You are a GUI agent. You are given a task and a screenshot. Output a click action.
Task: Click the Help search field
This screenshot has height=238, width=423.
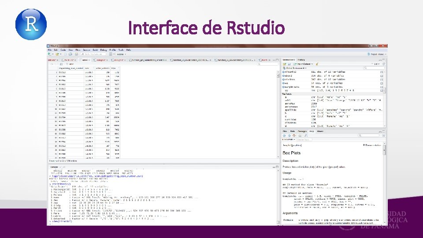pyautogui.click(x=369, y=135)
